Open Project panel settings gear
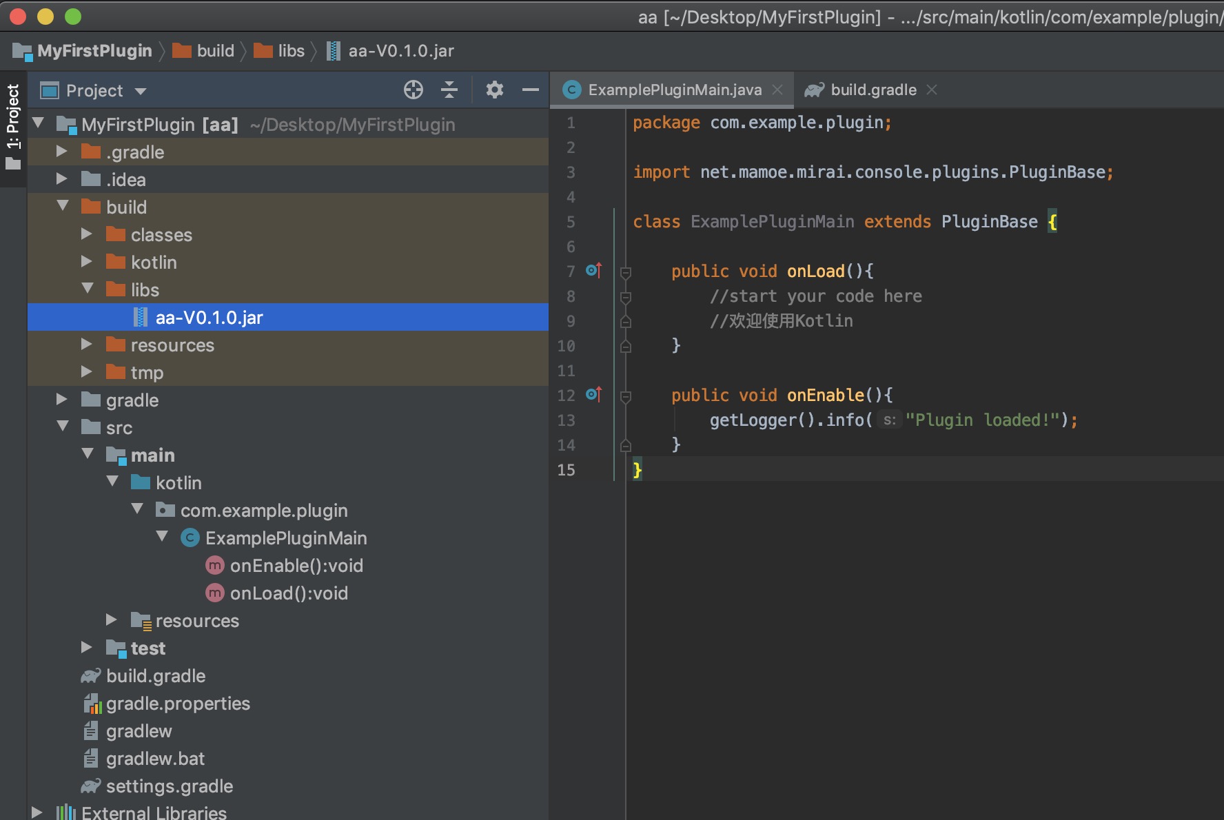1224x820 pixels. tap(494, 90)
